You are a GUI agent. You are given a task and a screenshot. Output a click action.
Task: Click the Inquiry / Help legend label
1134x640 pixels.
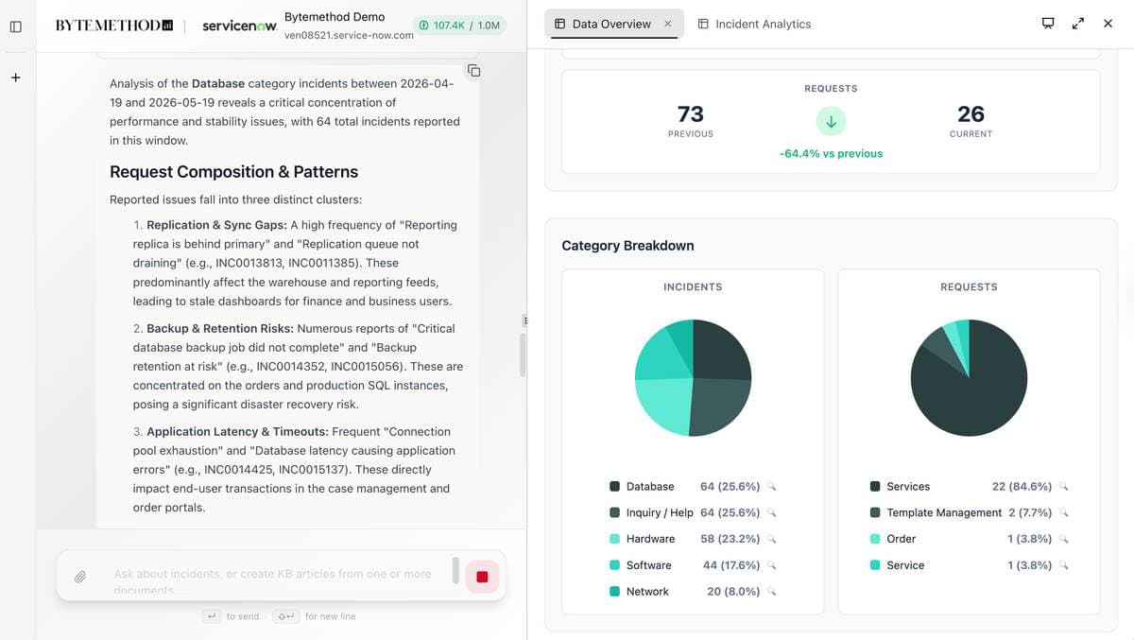coord(660,513)
